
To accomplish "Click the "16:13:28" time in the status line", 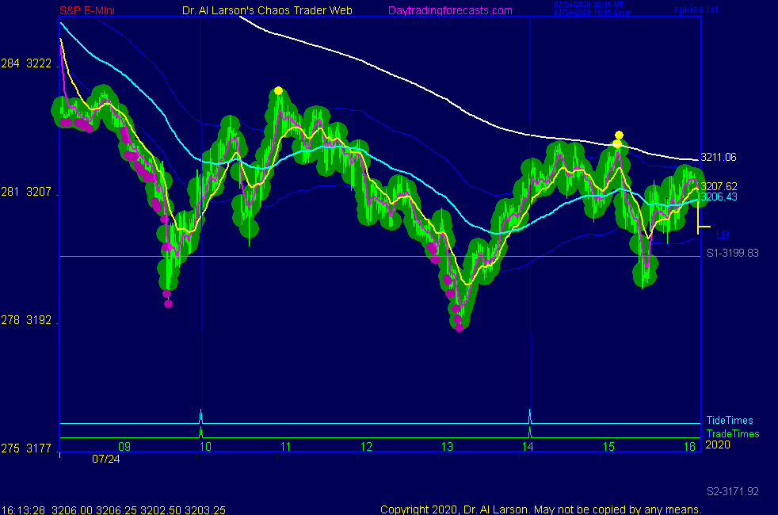I will (x=23, y=510).
